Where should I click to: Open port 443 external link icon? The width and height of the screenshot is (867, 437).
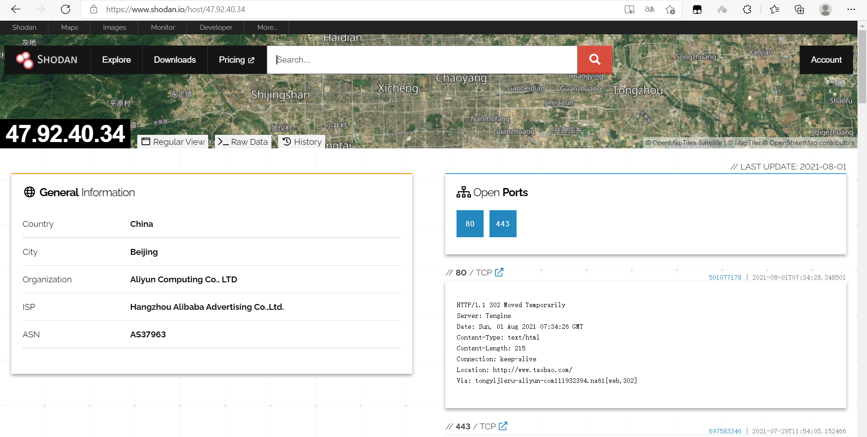pos(503,426)
